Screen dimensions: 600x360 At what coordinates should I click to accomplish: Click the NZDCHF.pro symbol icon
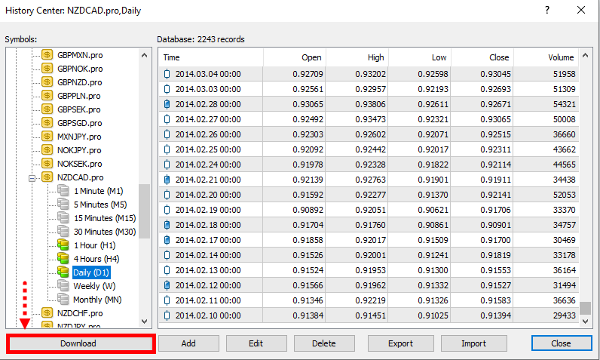click(47, 313)
